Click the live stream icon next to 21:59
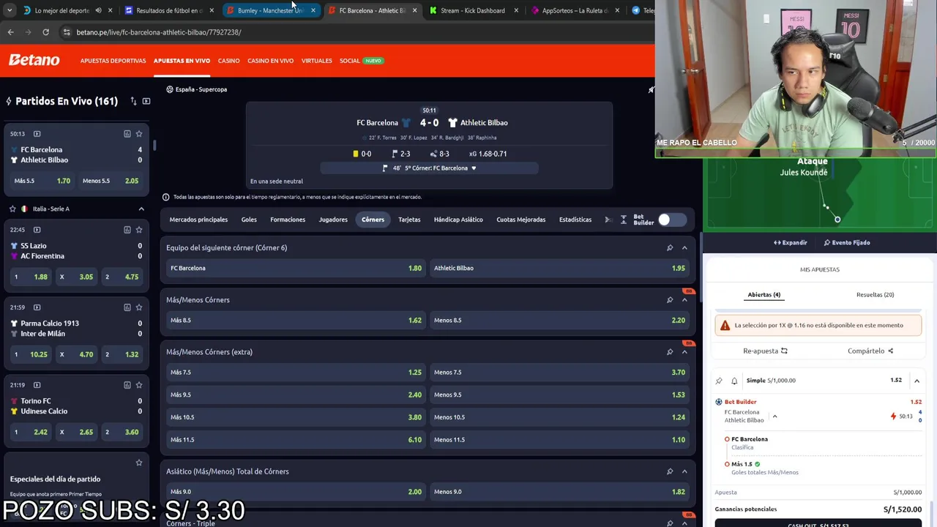 click(x=37, y=307)
